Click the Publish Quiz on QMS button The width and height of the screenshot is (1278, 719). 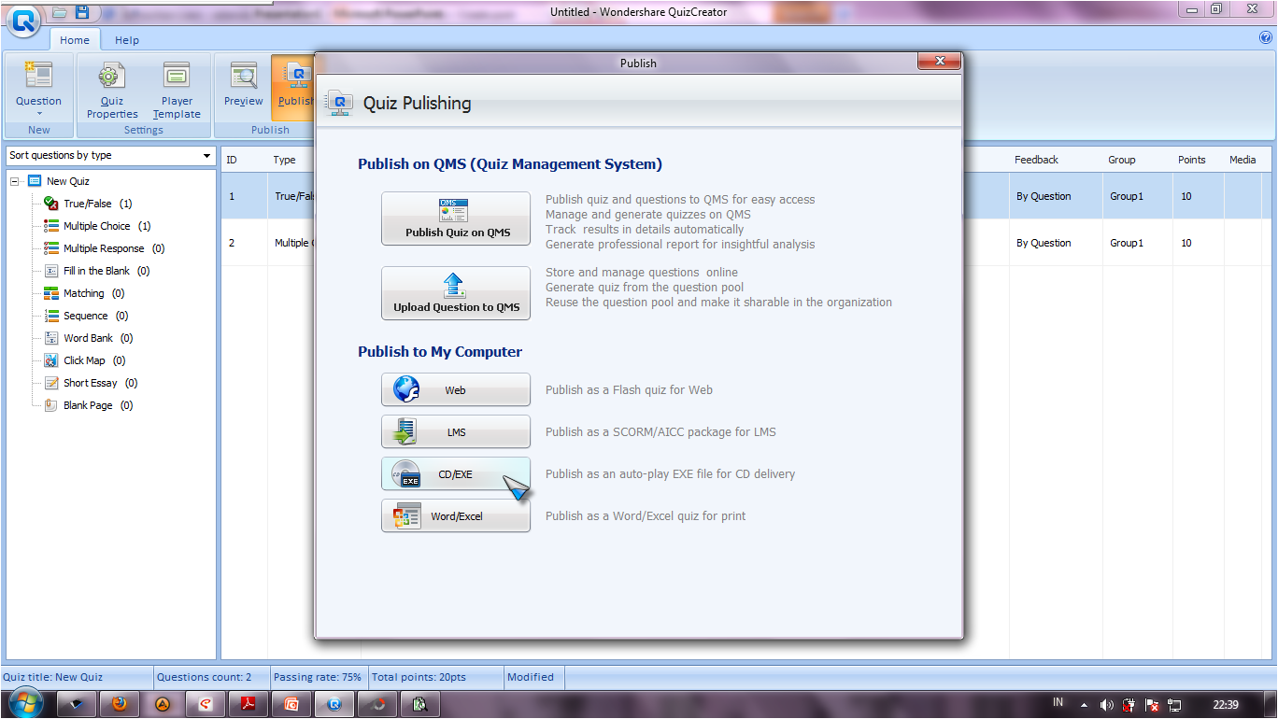coord(456,219)
